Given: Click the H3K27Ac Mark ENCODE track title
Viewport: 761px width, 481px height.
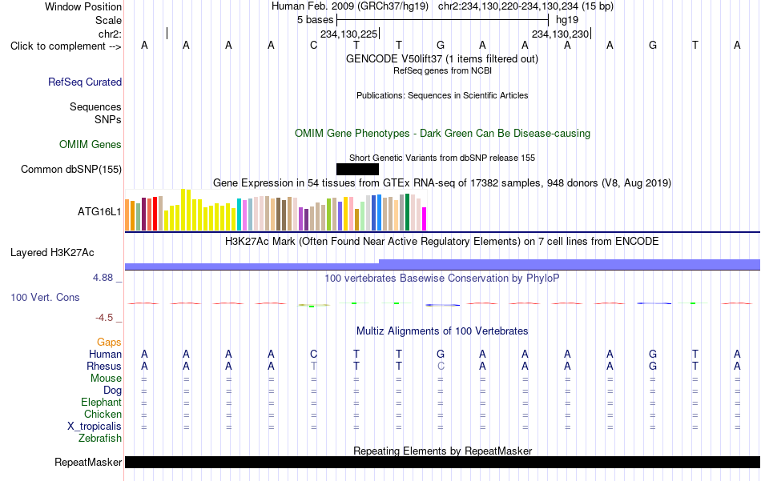Looking at the screenshot, I should pos(442,241).
